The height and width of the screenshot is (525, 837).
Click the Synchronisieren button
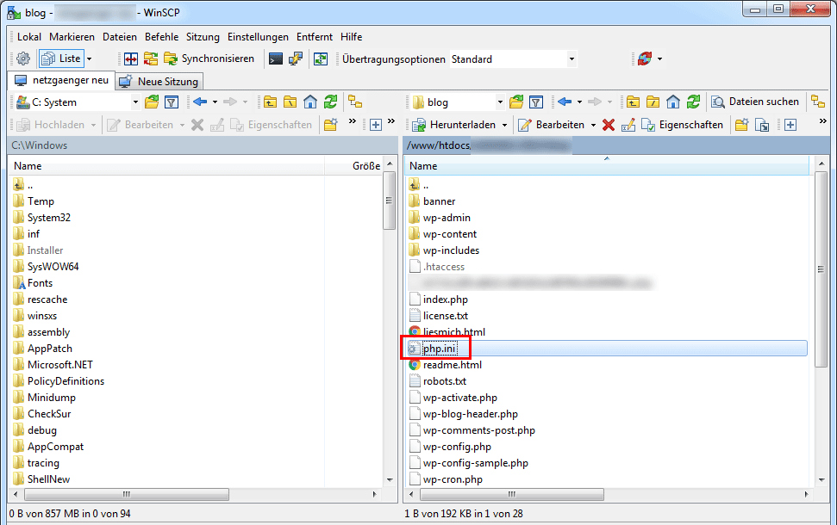pos(208,59)
